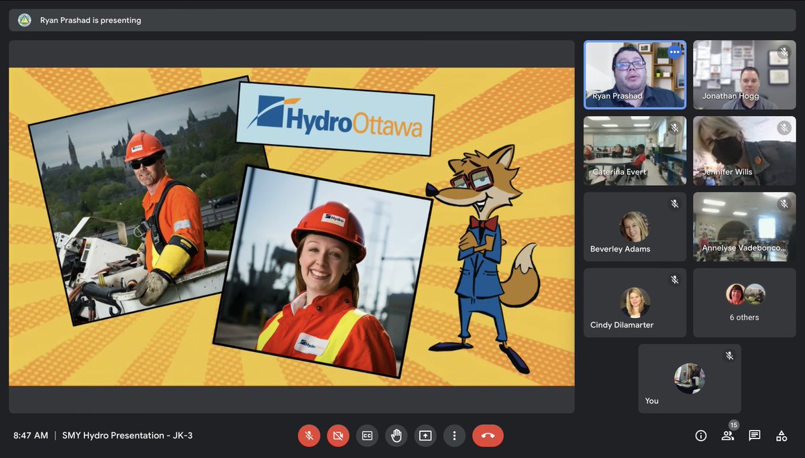
Task: Open the Activities icon
Action: click(782, 436)
